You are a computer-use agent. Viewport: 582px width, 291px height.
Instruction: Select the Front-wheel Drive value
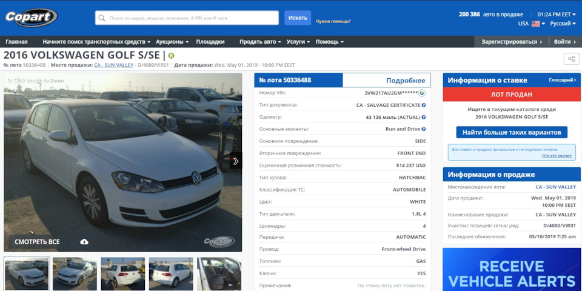click(404, 249)
